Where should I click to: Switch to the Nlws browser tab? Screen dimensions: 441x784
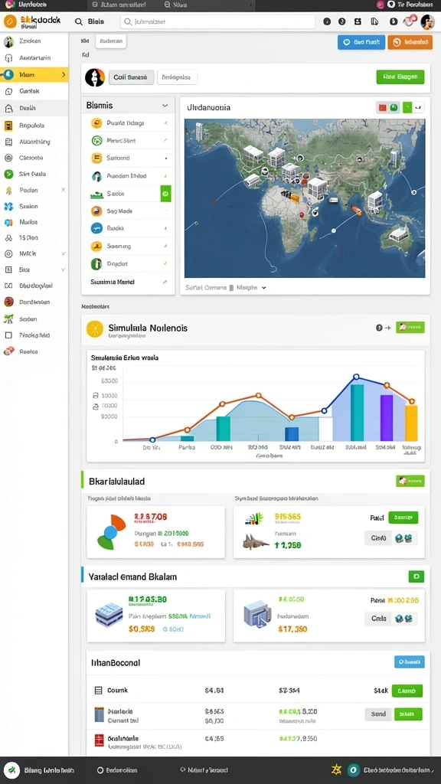click(175, 5)
